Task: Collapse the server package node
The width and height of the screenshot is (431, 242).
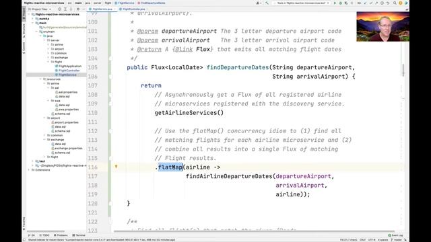Action: point(44,40)
